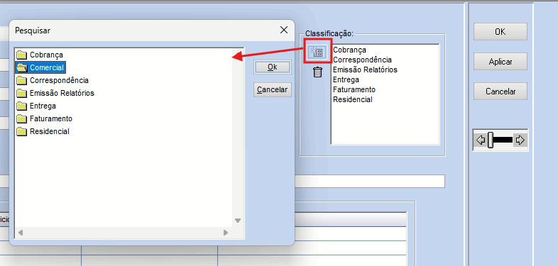Select Entrega in Classificação list

point(346,79)
